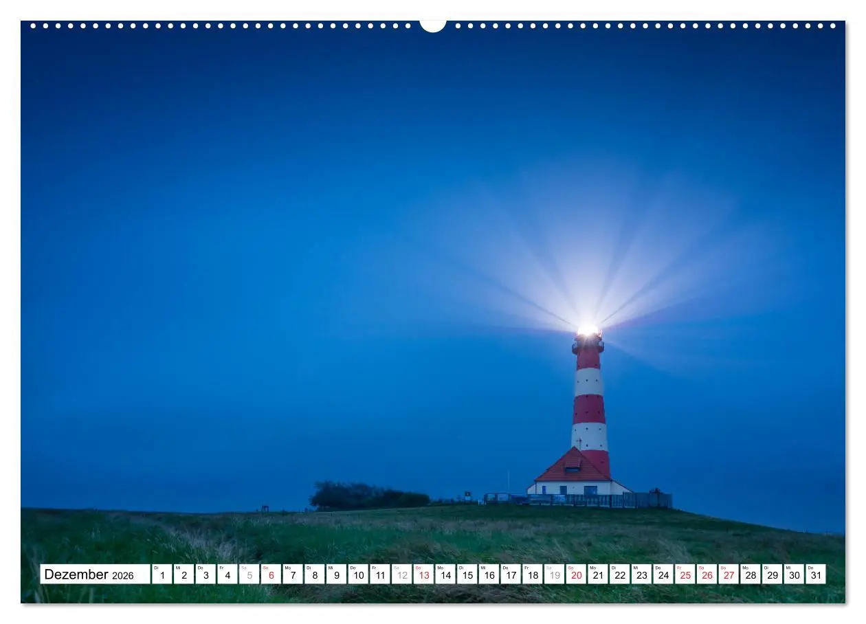Select Monday the 21st cell
Image resolution: width=866 pixels, height=624 pixels.
(x=598, y=575)
